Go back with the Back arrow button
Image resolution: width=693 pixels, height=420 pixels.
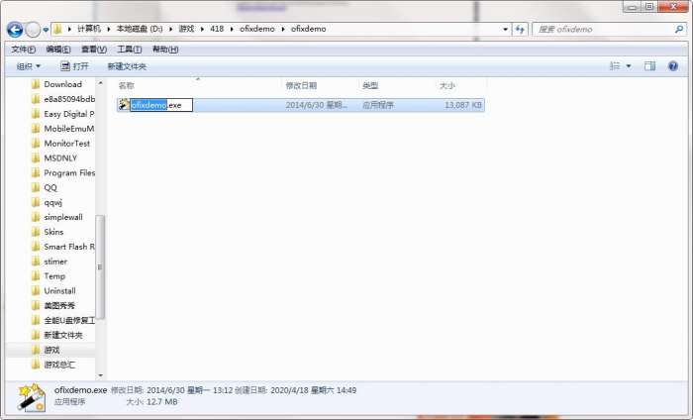[15, 30]
